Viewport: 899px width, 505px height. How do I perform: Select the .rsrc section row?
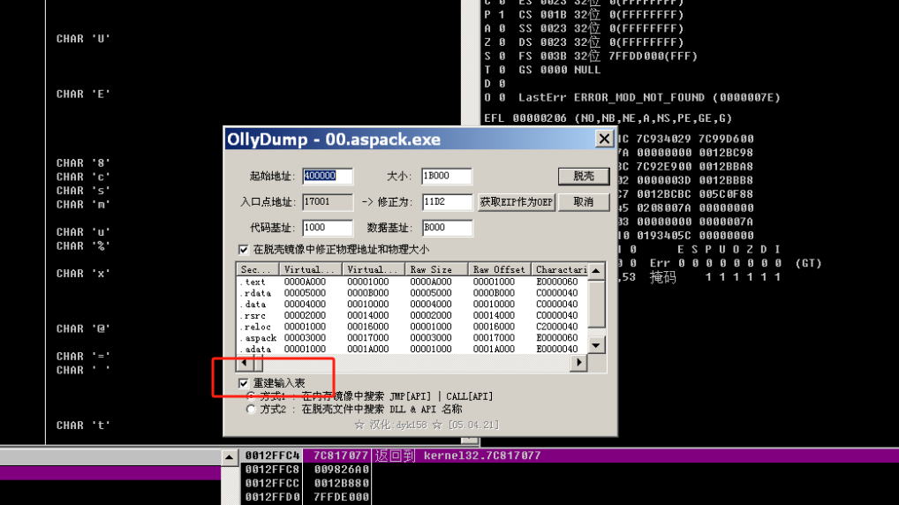pos(412,315)
